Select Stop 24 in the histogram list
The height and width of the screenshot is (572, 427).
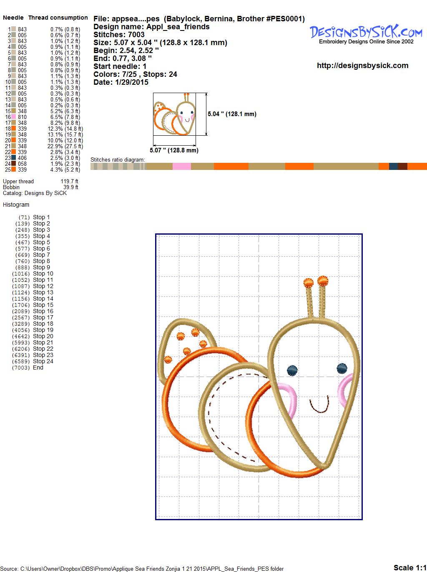(43, 361)
